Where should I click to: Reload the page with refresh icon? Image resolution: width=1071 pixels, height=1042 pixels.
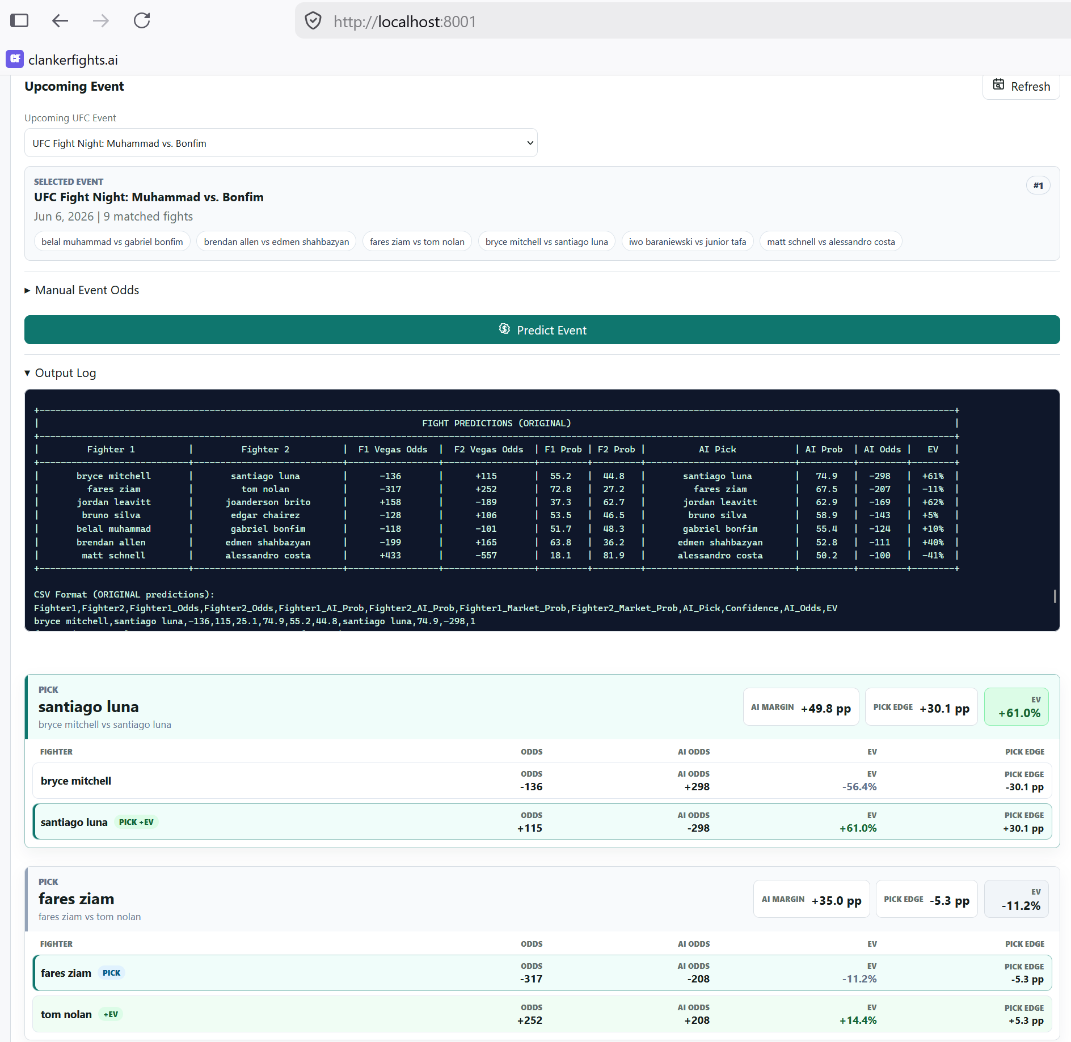pos(142,21)
